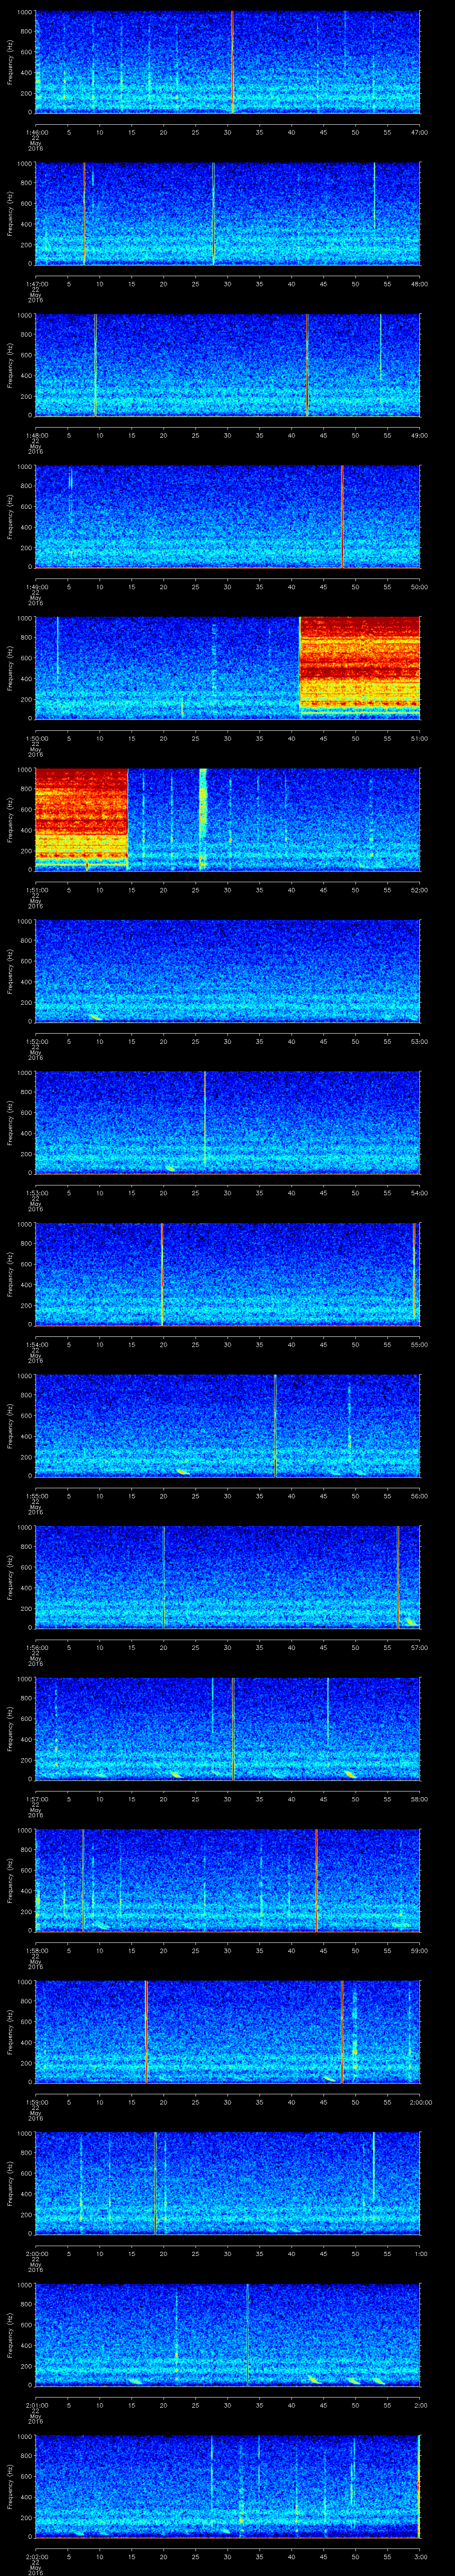455x2576 pixels.
Task: Click the 3:00 end label of the last panel
Action: click(x=420, y=2556)
